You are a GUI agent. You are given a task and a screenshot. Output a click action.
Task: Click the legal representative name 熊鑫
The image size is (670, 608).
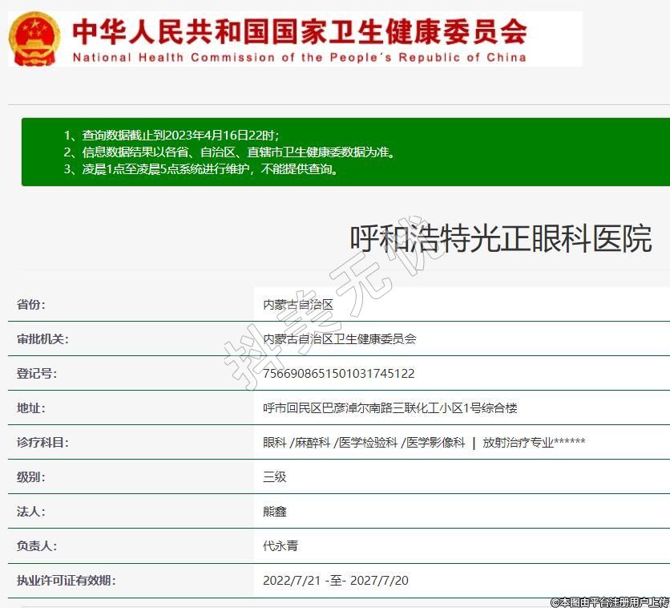(274, 512)
